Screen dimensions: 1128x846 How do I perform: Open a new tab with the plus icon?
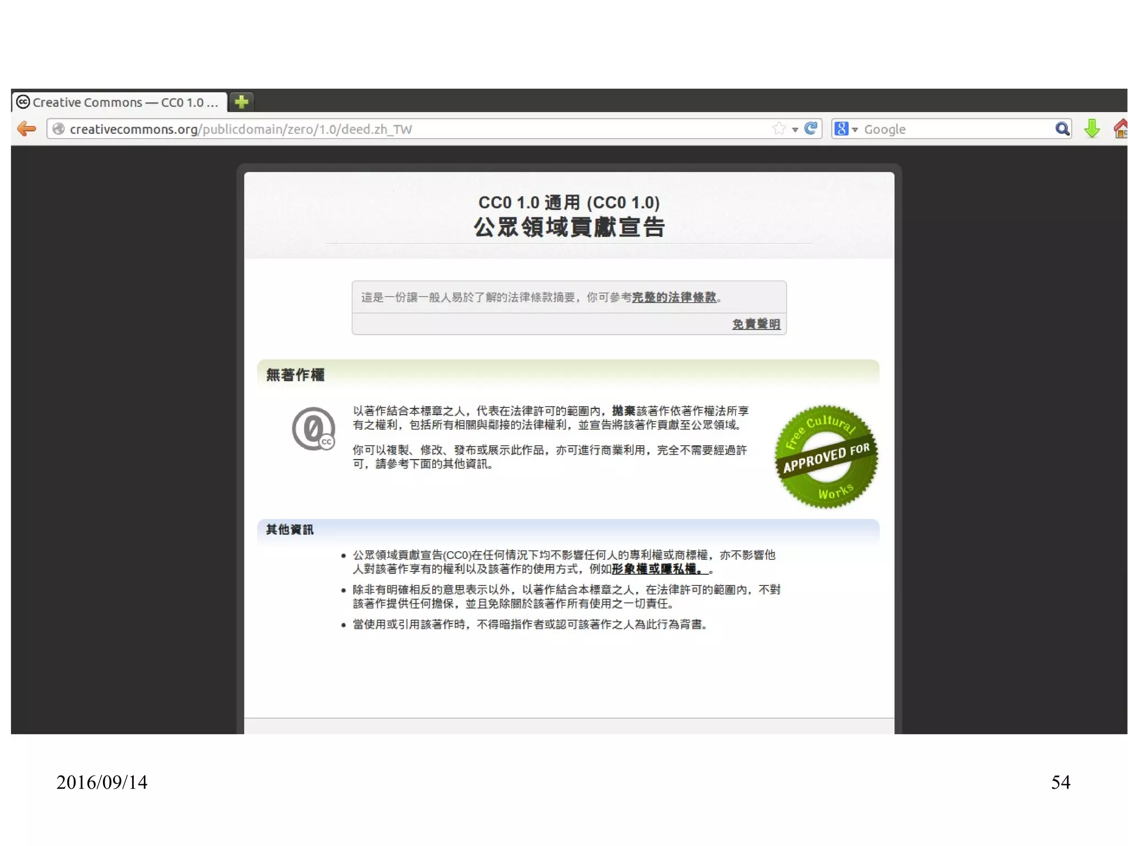[x=241, y=102]
